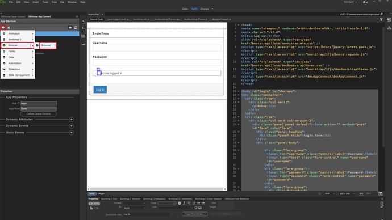Screen dimensions: 392x220
Task: Click Define Query Params button
Action: pyautogui.click(x=39, y=114)
